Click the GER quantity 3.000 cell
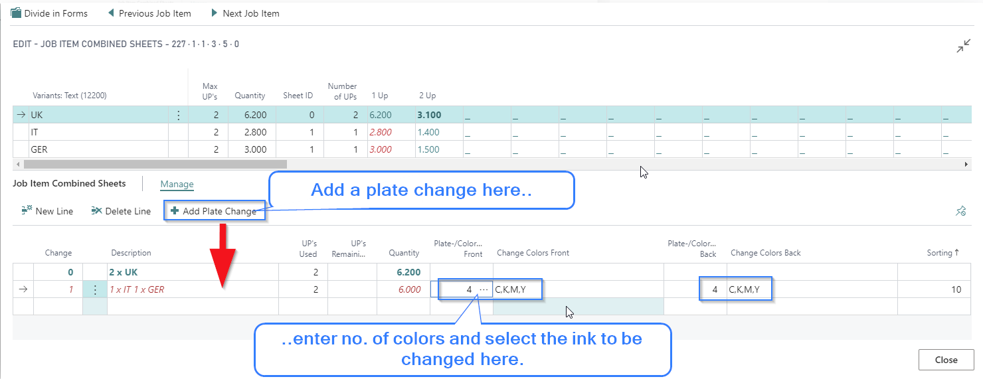Screen dimensions: 983x379 pos(252,149)
